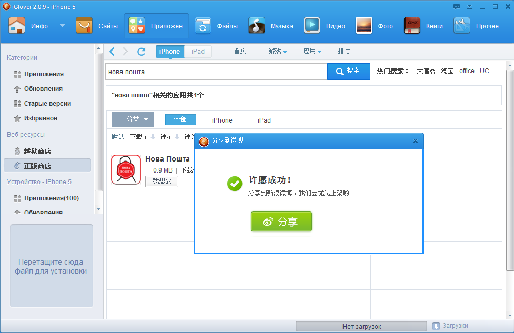Open the Приложен. apps icon
The width and height of the screenshot is (514, 333).
tap(137, 26)
